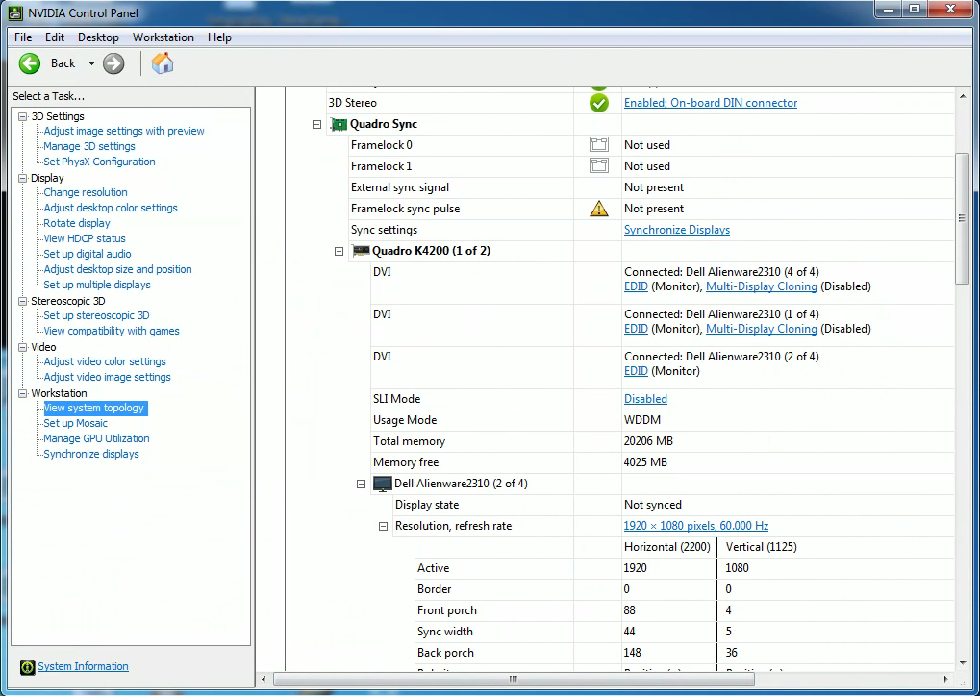Viewport: 980px width, 696px height.
Task: Select Manage GPU Utilization task
Action: (96, 438)
